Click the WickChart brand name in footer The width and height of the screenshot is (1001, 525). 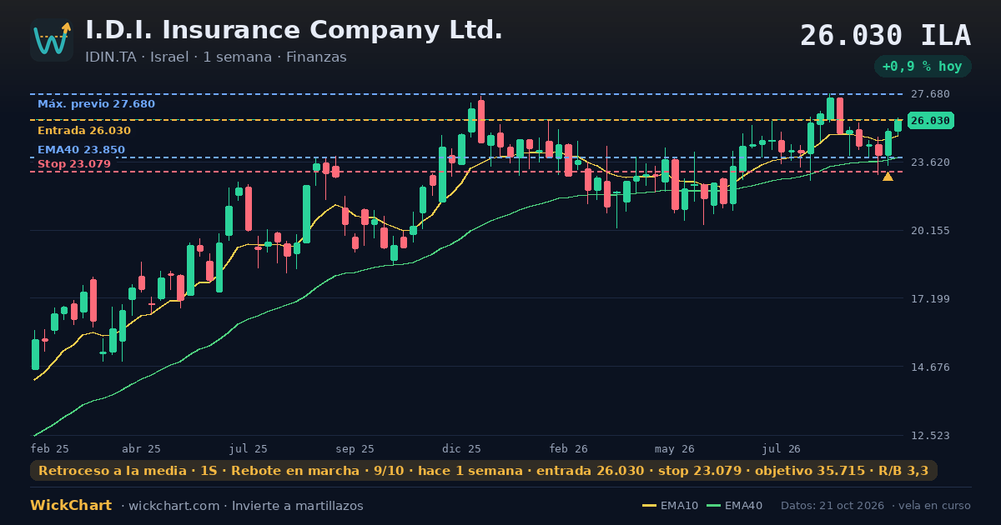point(71,506)
